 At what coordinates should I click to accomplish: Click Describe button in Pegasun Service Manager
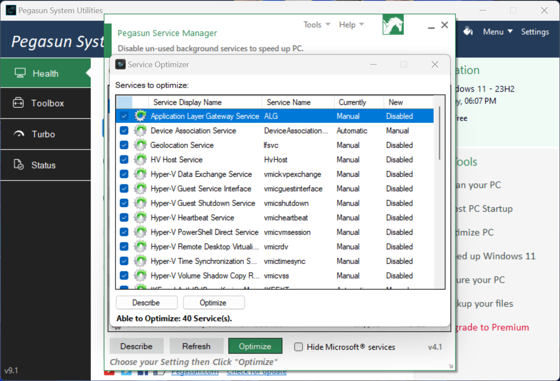[x=136, y=346]
